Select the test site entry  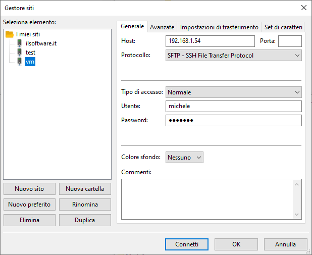click(x=30, y=53)
